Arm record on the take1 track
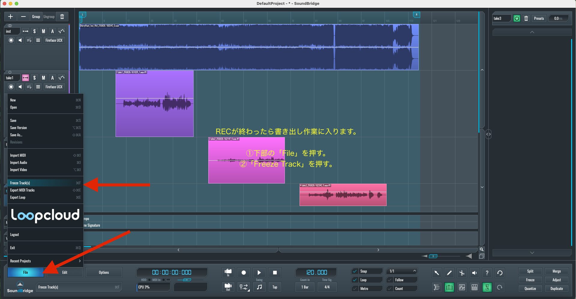 pos(11,87)
